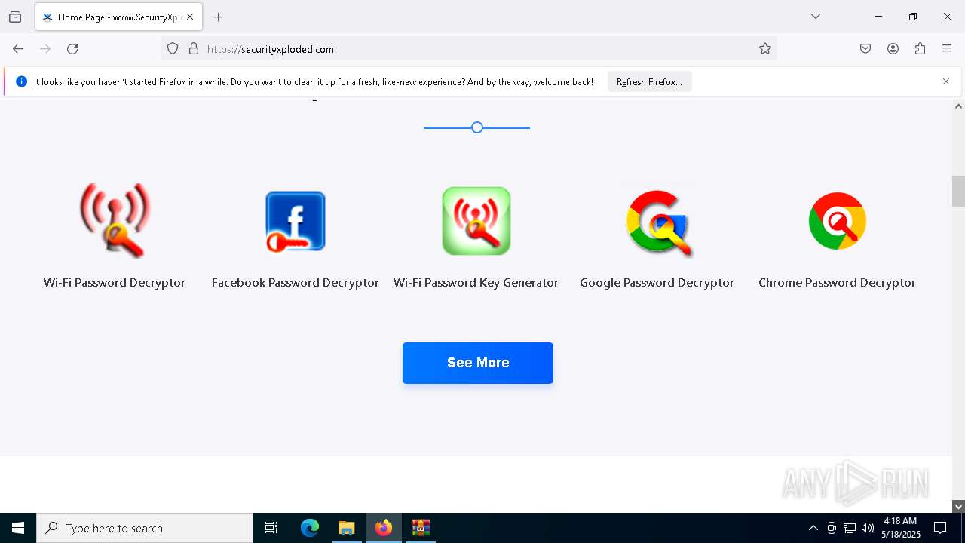This screenshot has width=965, height=543.
Task: Reload the current page
Action: [72, 49]
